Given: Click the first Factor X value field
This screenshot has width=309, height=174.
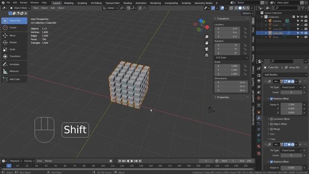Looking at the screenshot, I should (x=291, y=104).
